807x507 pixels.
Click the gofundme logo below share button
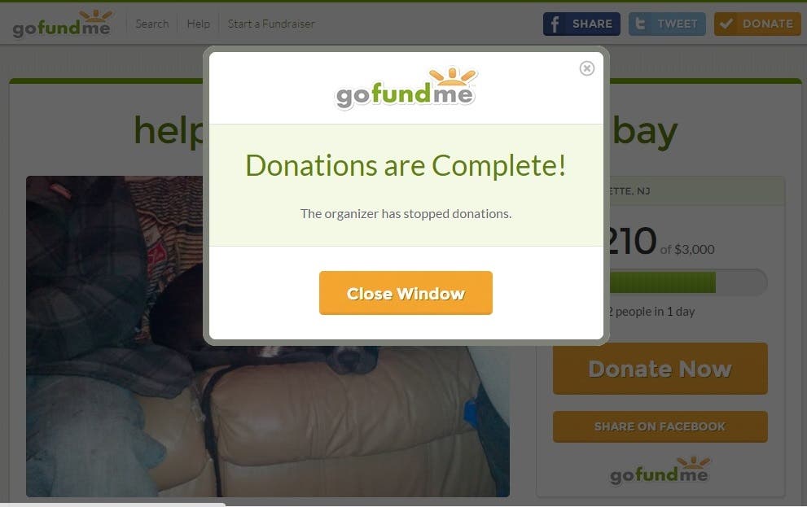660,470
